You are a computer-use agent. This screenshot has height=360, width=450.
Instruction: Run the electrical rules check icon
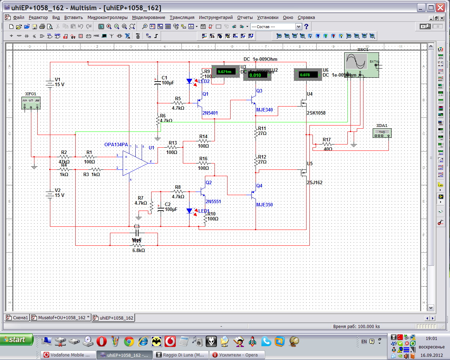click(x=211, y=27)
